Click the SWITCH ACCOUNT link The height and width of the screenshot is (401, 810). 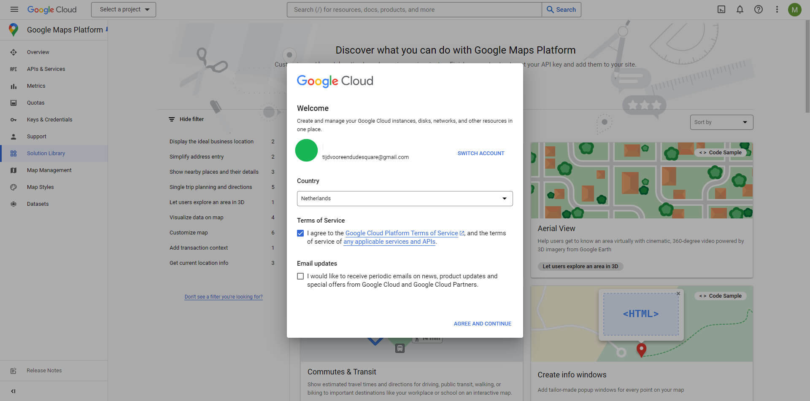pyautogui.click(x=481, y=153)
